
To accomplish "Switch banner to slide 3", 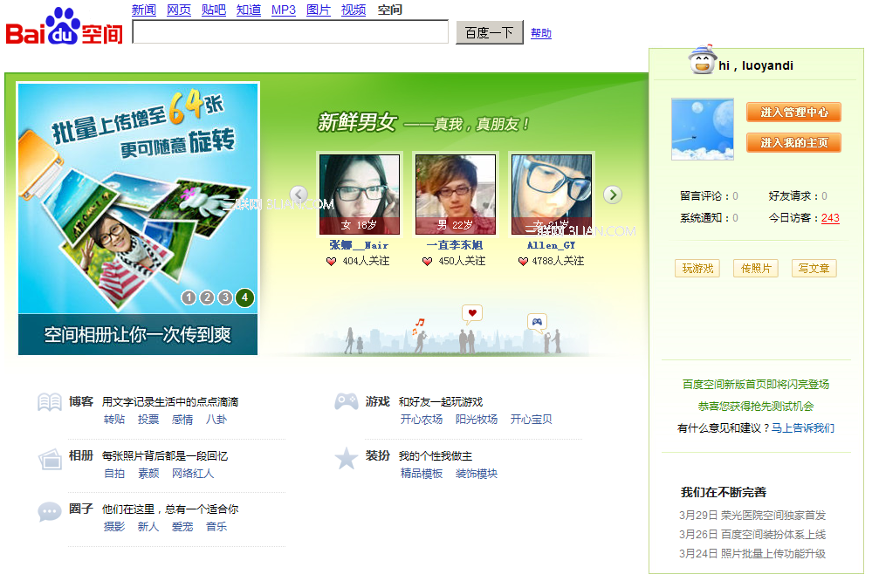I will coord(225,297).
